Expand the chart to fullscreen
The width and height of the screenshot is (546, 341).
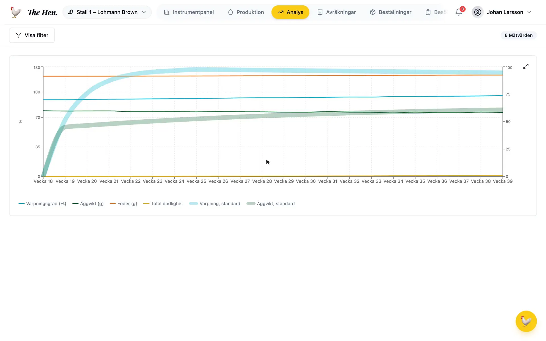526,66
